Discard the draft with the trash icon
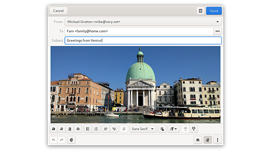This screenshot has width=271, height=152. [x=200, y=11]
